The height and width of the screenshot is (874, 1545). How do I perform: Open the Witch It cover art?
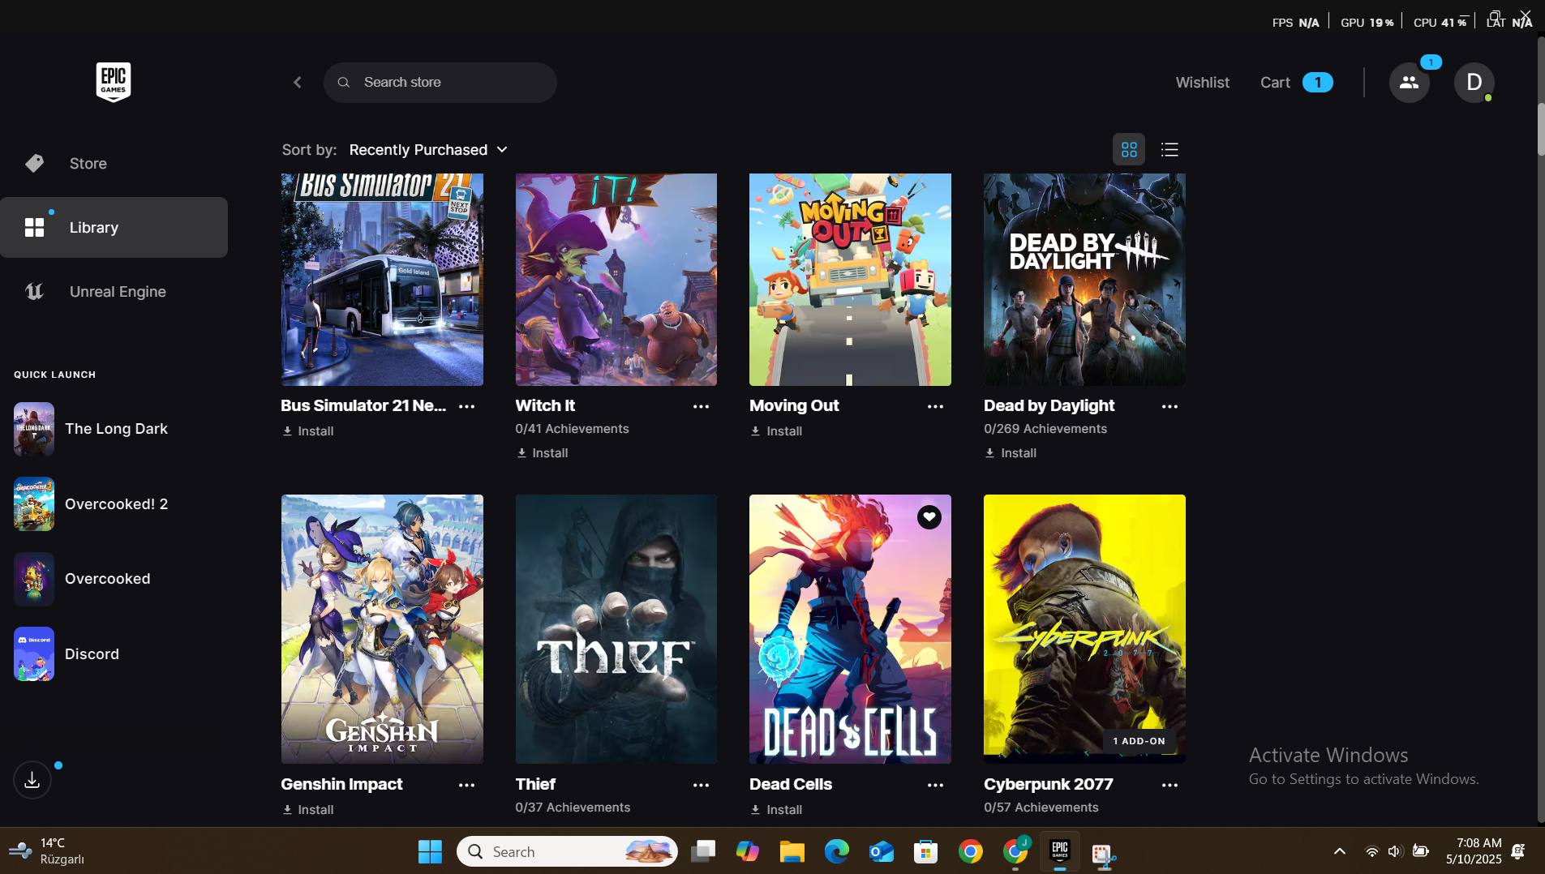tap(616, 280)
